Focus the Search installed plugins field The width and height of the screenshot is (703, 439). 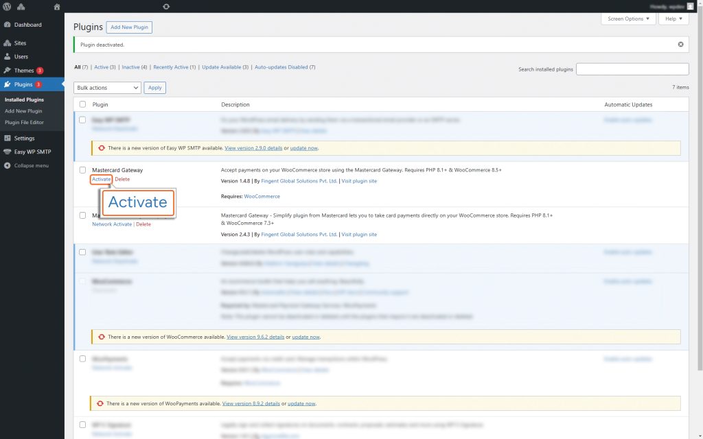point(632,69)
